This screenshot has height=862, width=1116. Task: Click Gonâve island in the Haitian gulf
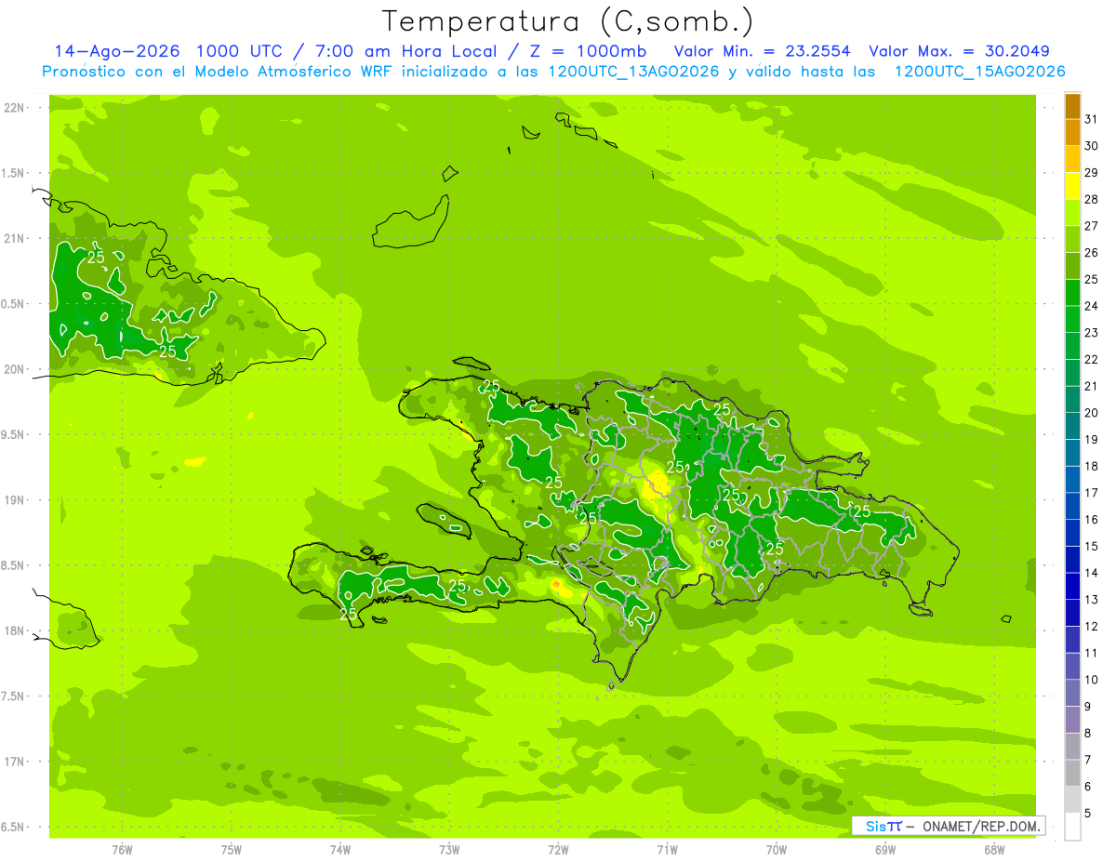pos(445,519)
